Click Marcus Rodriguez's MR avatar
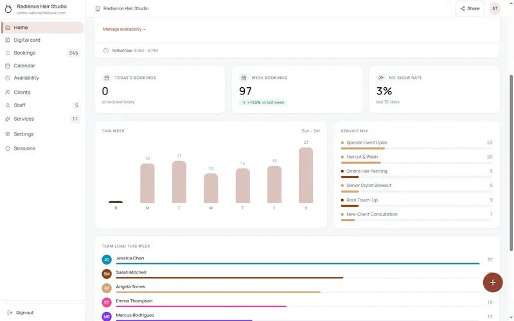 (107, 317)
